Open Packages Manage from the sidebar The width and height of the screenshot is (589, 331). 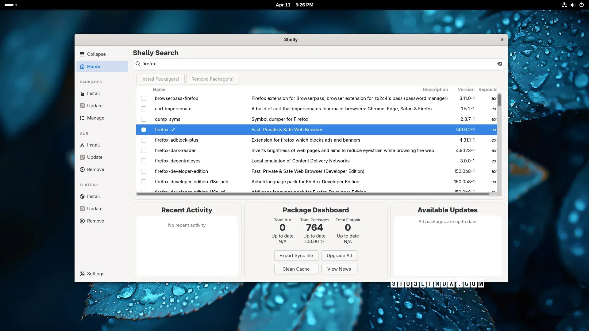pyautogui.click(x=95, y=118)
